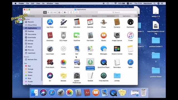
Task: Select the Photo Booth app icon
Action: [x=50, y=62]
